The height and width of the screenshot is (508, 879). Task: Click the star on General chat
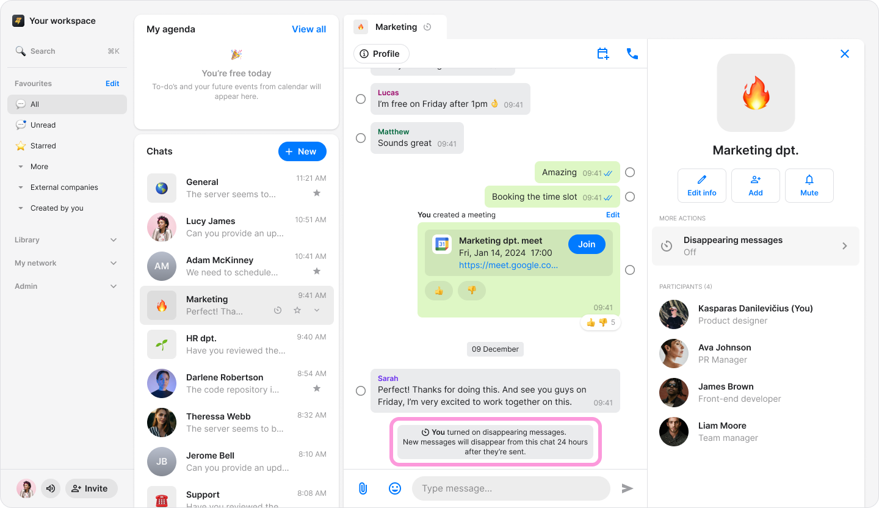tap(317, 193)
